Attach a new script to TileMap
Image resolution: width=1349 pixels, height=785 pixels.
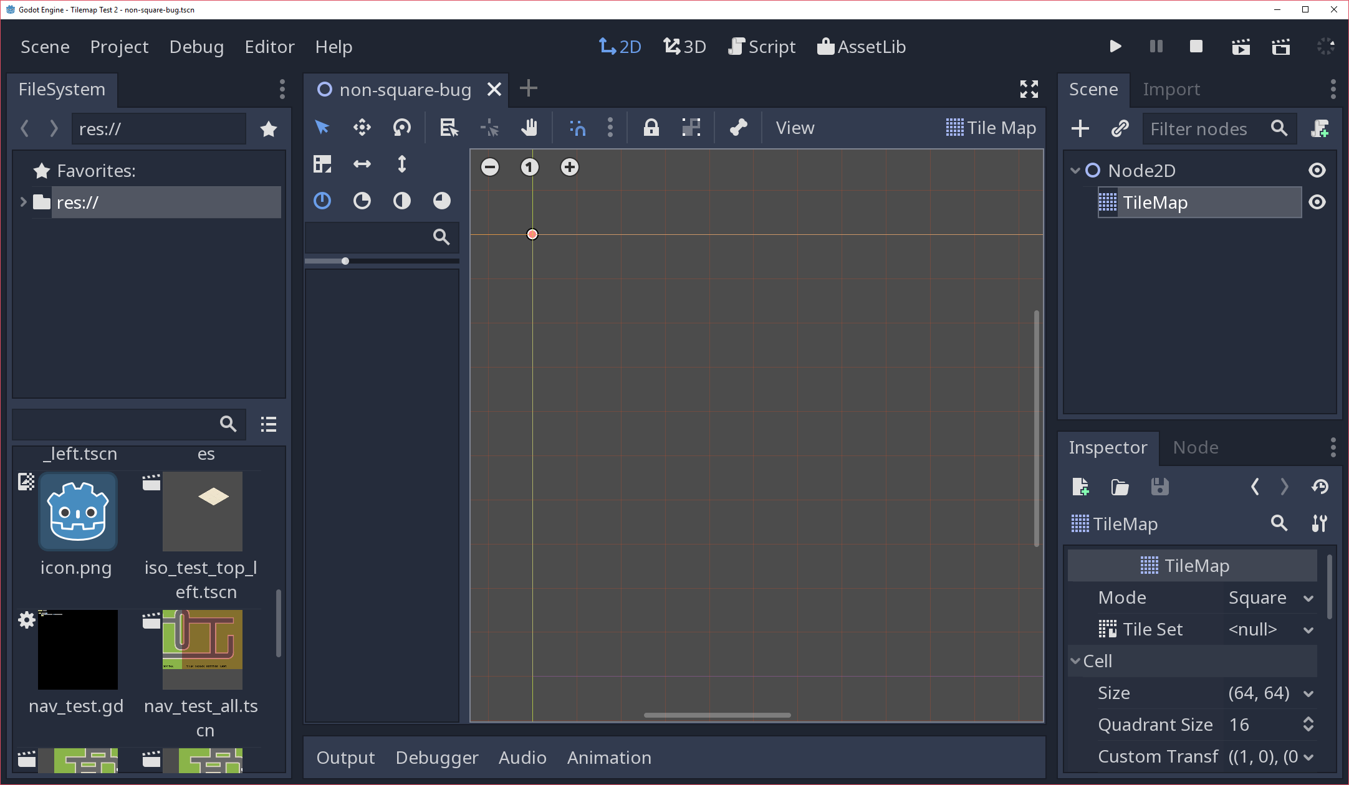click(x=1320, y=128)
